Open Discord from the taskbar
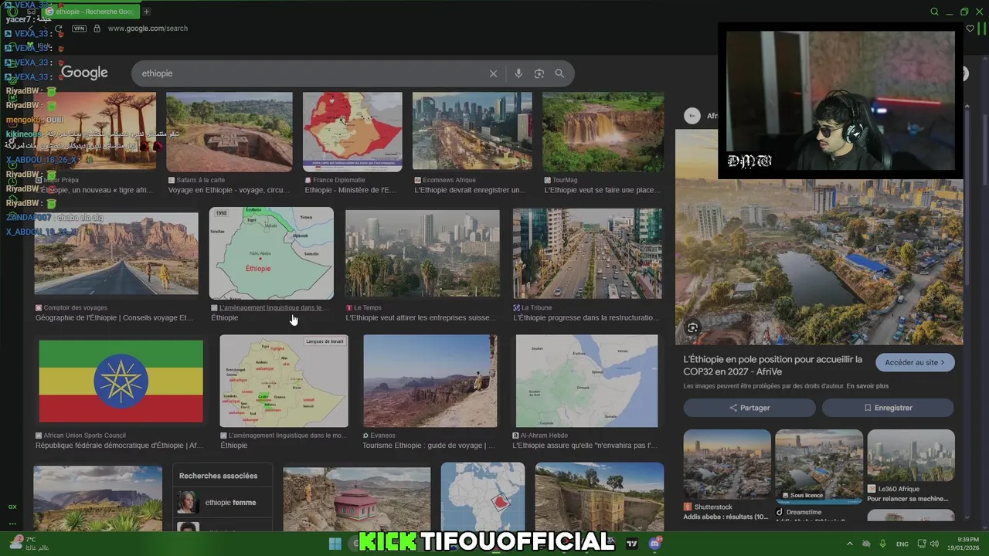Viewport: 989px width, 556px height. tap(655, 544)
